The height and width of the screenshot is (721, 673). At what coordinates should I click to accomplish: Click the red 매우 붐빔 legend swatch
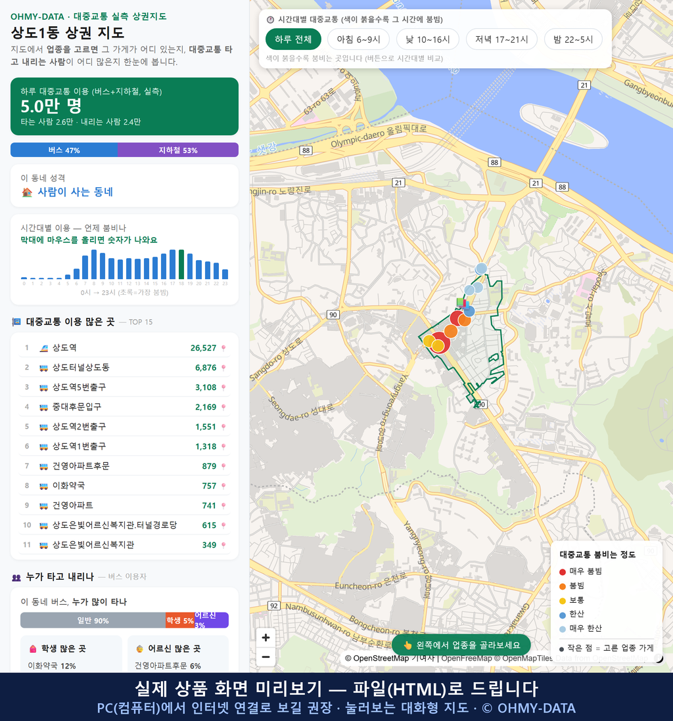click(x=562, y=572)
